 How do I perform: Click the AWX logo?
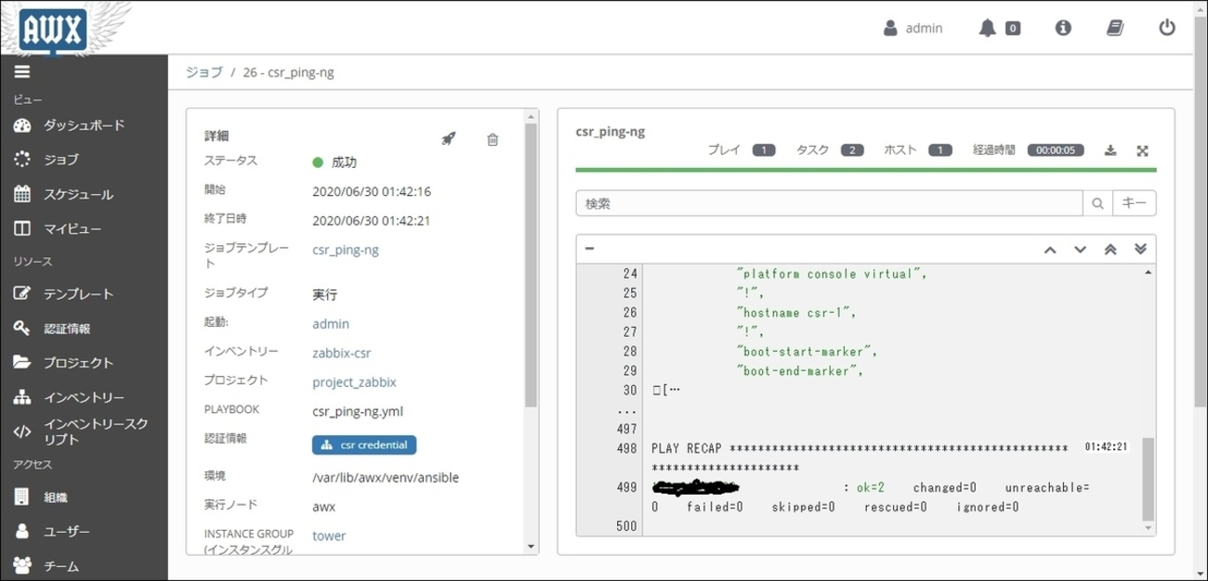53,30
